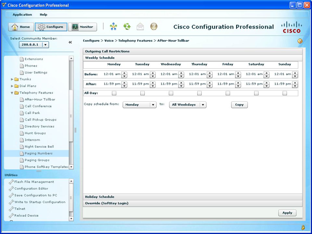Increase Friday After time stepper
Screen dimensions: 312x234
[x=238, y=83]
